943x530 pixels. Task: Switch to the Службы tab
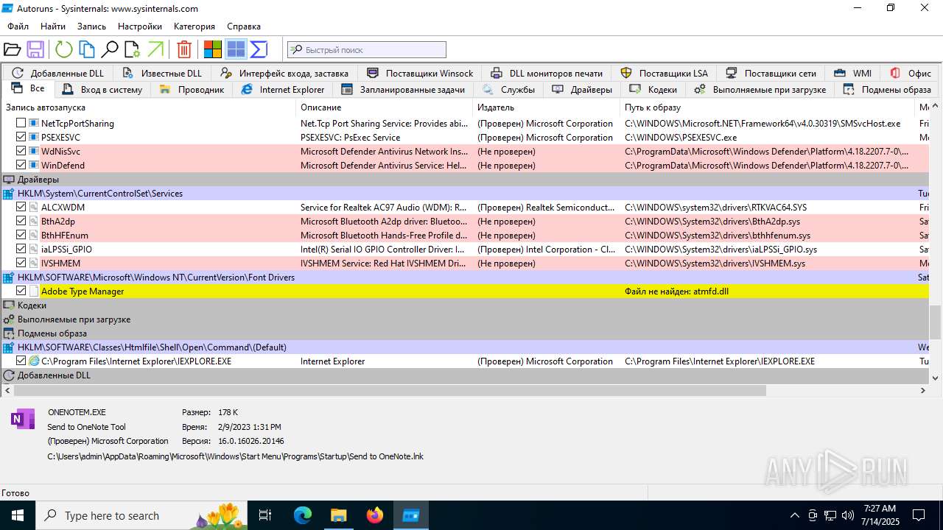pos(509,90)
